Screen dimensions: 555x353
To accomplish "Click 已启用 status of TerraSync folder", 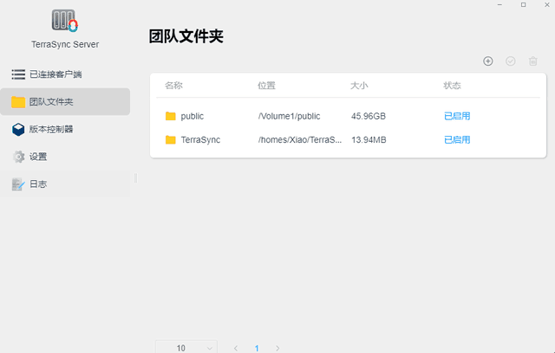I will 457,140.
